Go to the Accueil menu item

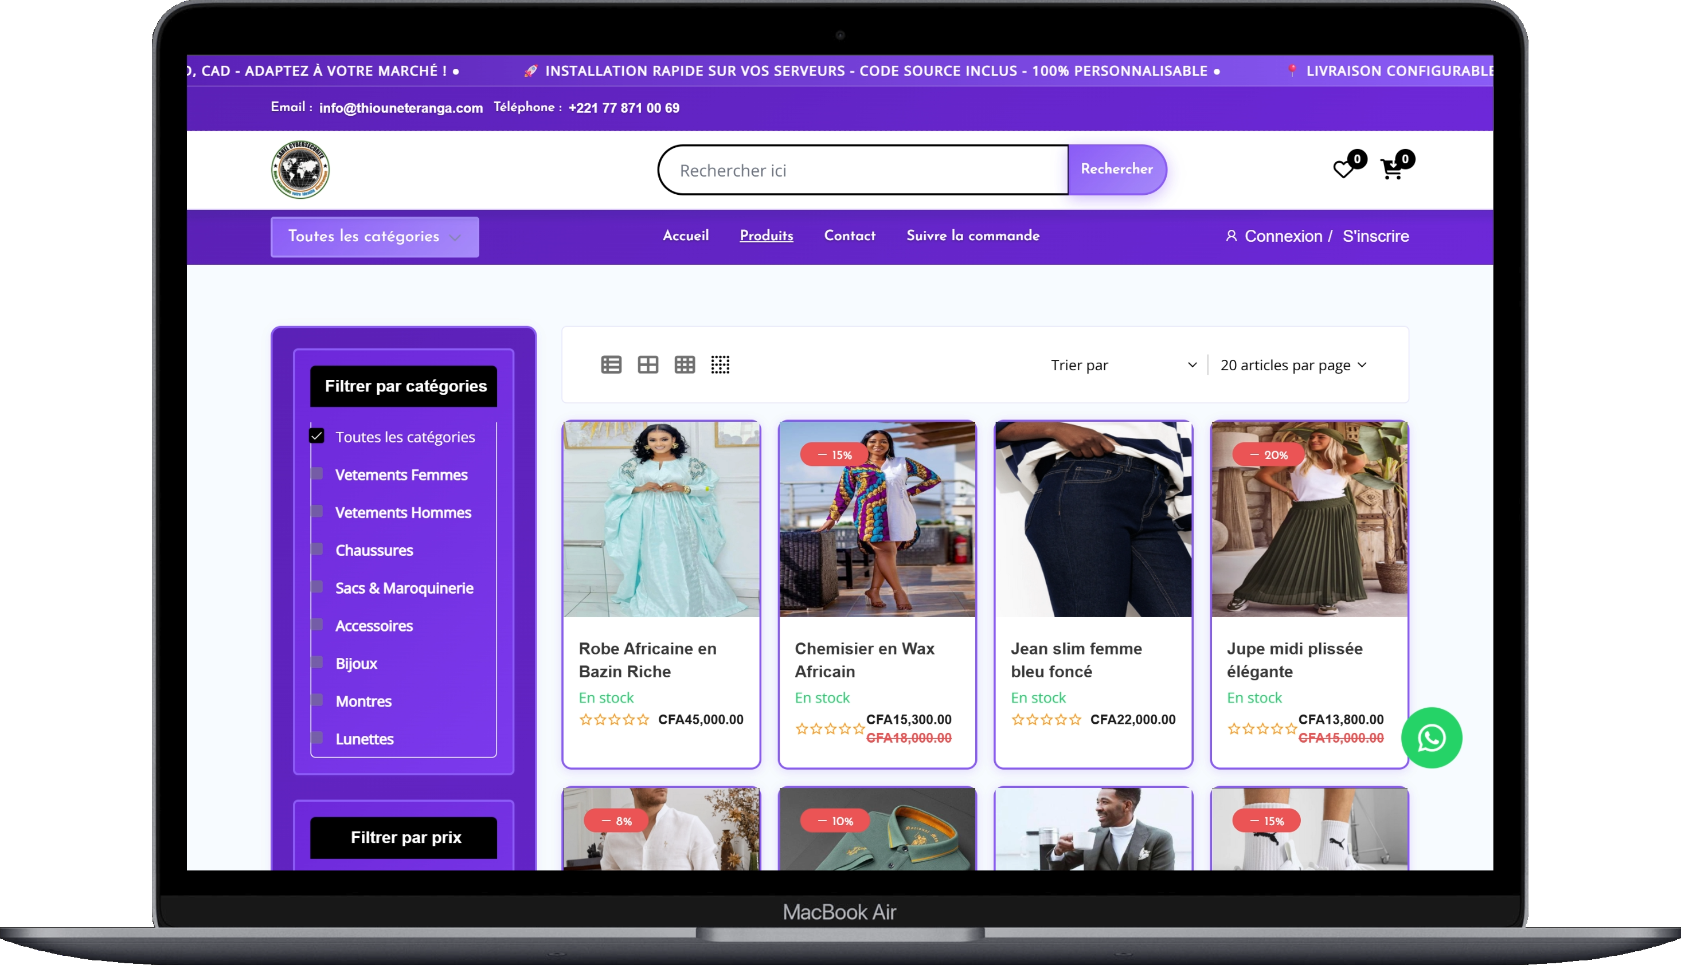(686, 236)
